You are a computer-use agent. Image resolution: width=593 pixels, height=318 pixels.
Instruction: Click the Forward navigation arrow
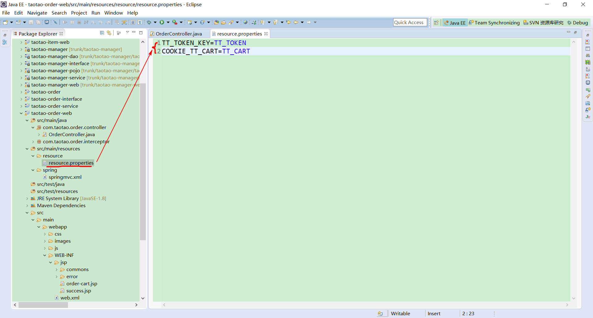click(x=309, y=22)
